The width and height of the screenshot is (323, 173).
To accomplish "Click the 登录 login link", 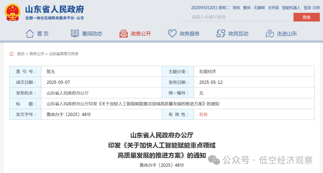I will pyautogui.click(x=308, y=8).
